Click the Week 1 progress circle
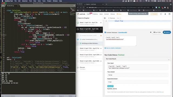Viewport: 173px width, 97px height. coord(78,23)
